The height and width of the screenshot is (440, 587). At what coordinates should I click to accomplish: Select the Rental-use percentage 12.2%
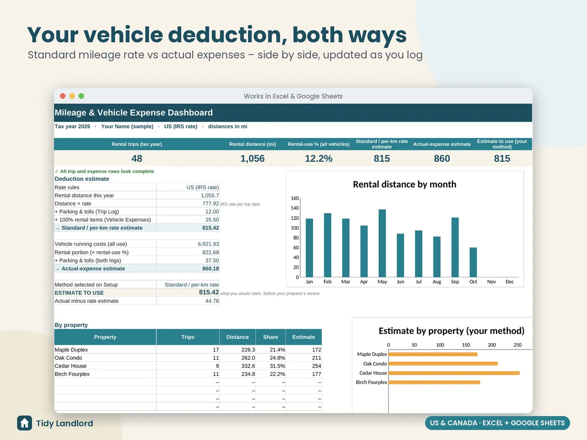click(318, 158)
